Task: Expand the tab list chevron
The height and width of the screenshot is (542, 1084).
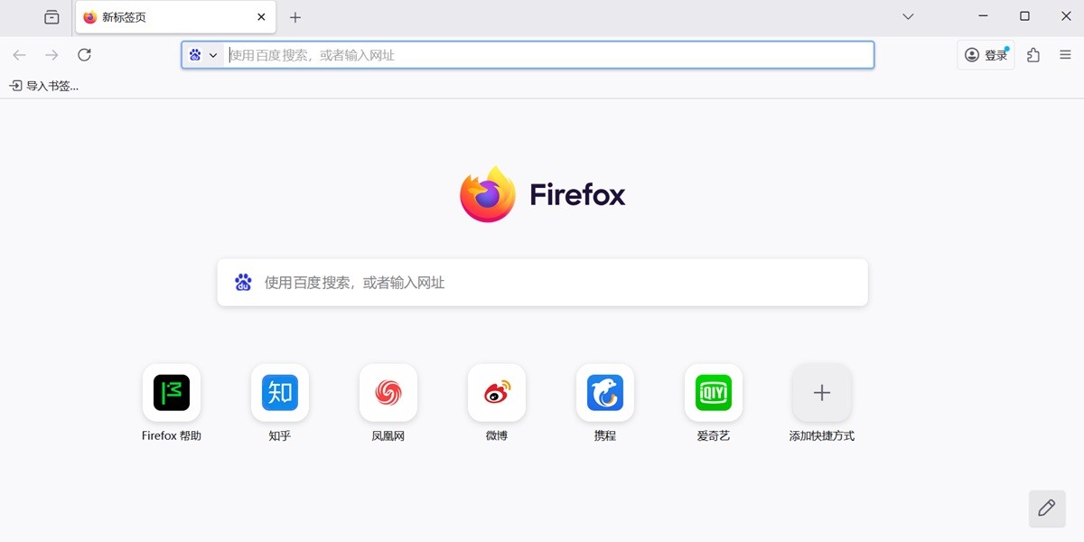Action: (907, 16)
